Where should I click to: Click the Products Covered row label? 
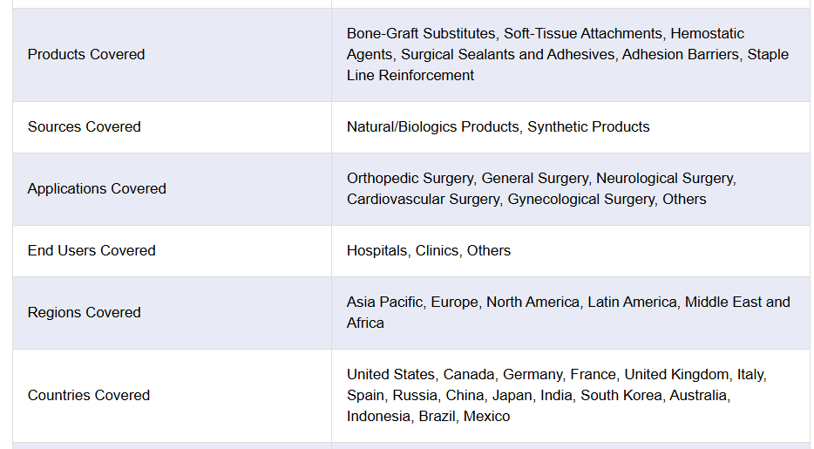point(86,54)
